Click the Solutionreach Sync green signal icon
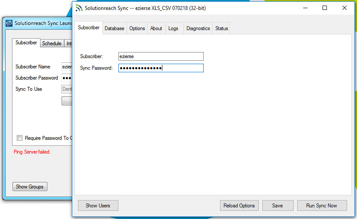The image size is (357, 219). click(79, 8)
